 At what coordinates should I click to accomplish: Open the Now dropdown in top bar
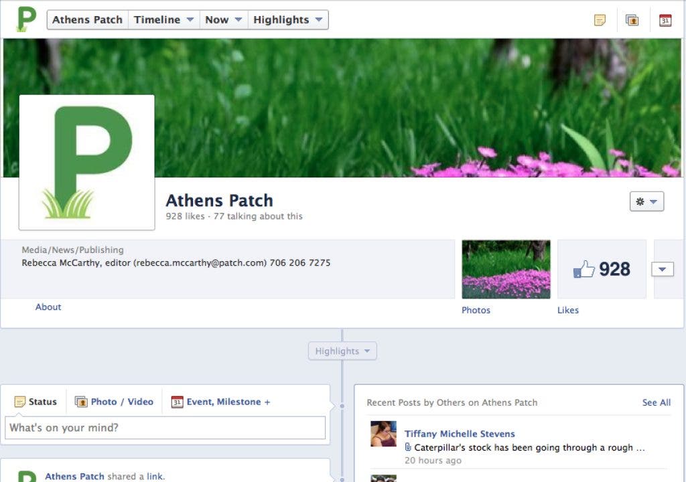224,19
